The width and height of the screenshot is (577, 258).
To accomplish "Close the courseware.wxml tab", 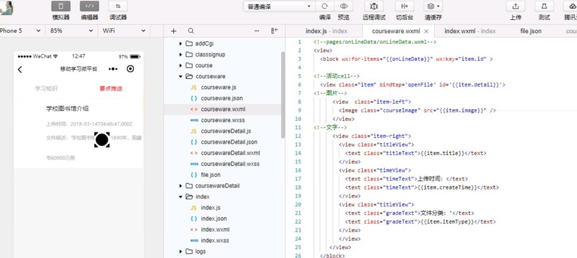I will 427,32.
